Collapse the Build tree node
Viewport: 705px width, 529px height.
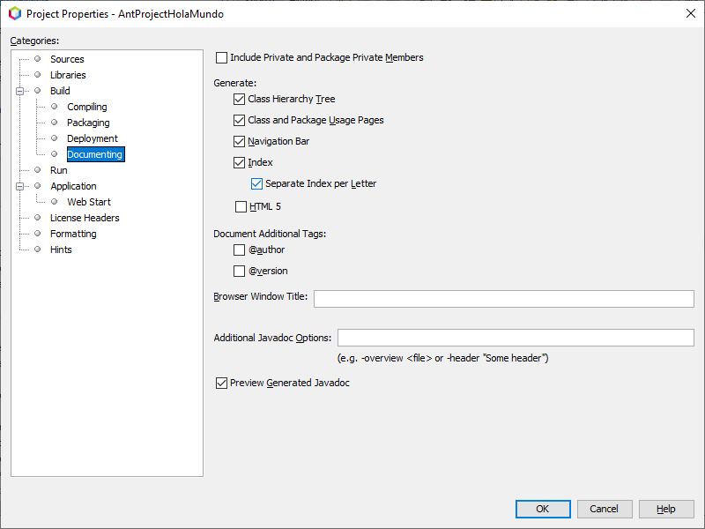19,91
